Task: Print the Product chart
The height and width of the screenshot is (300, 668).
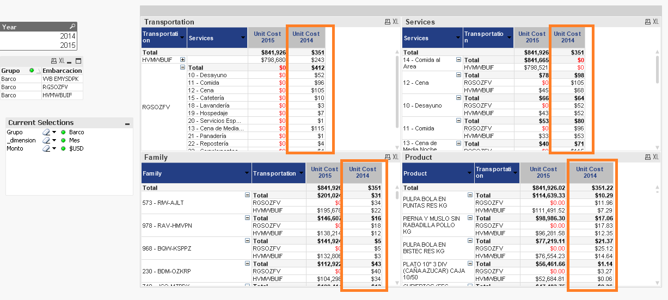Action: pyautogui.click(x=648, y=157)
